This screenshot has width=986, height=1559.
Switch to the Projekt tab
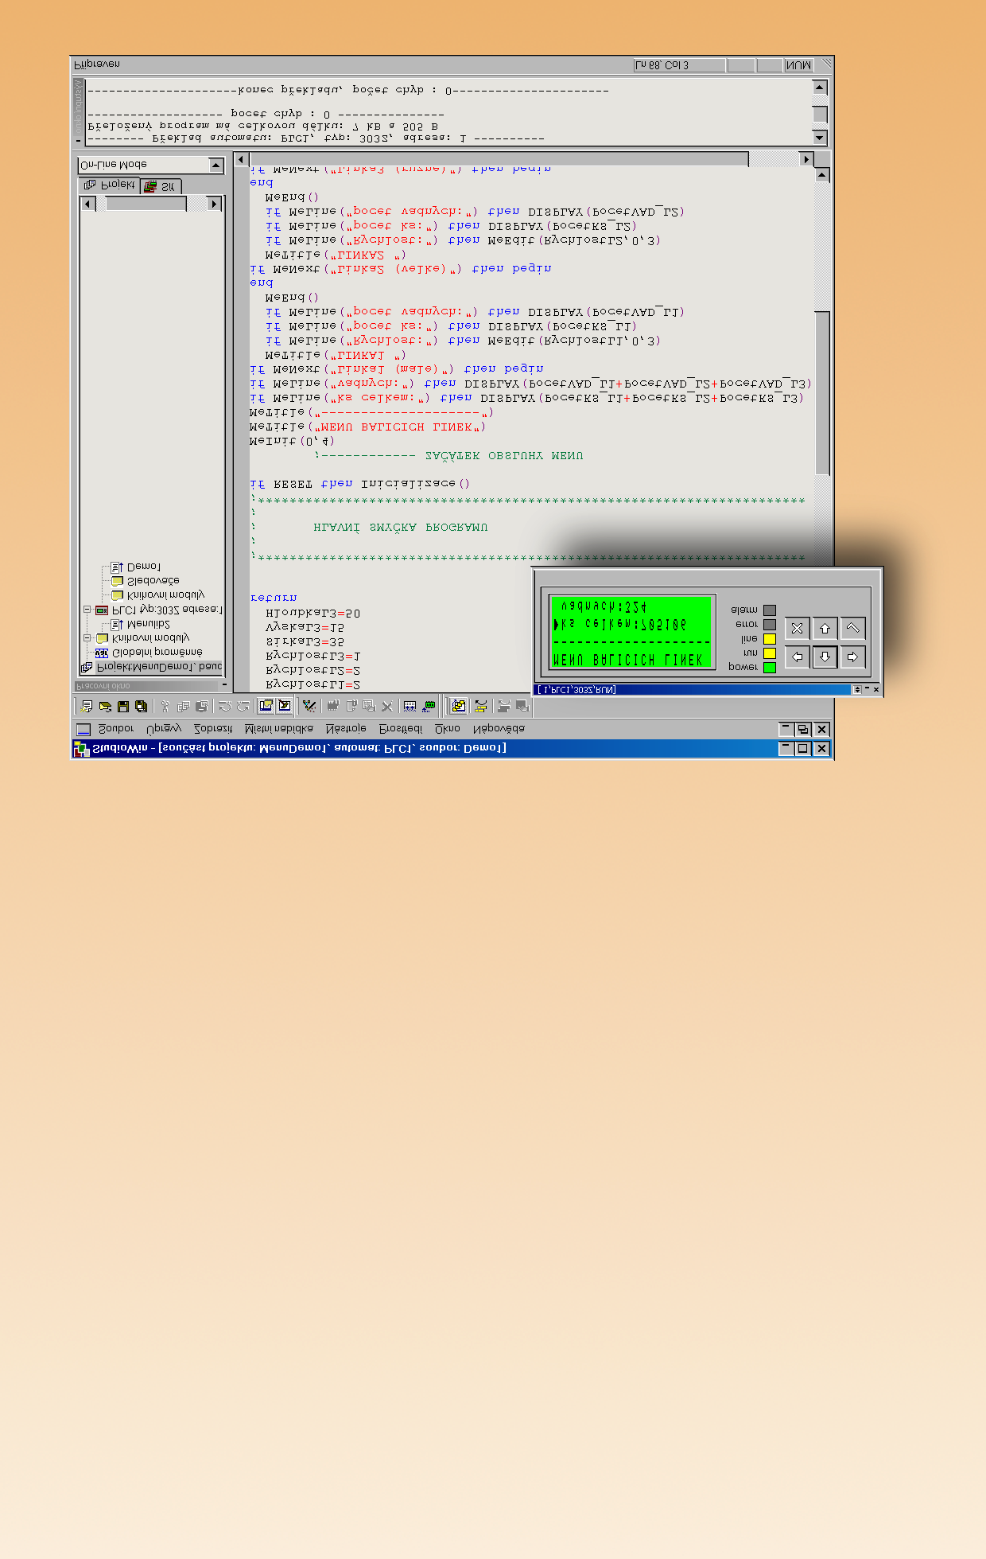110,185
